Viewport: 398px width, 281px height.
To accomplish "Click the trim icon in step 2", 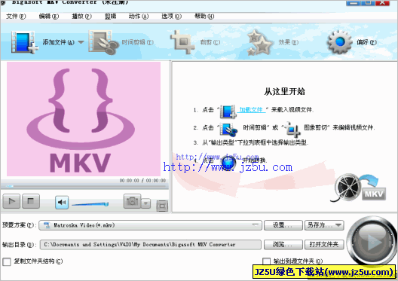I will [x=228, y=129].
